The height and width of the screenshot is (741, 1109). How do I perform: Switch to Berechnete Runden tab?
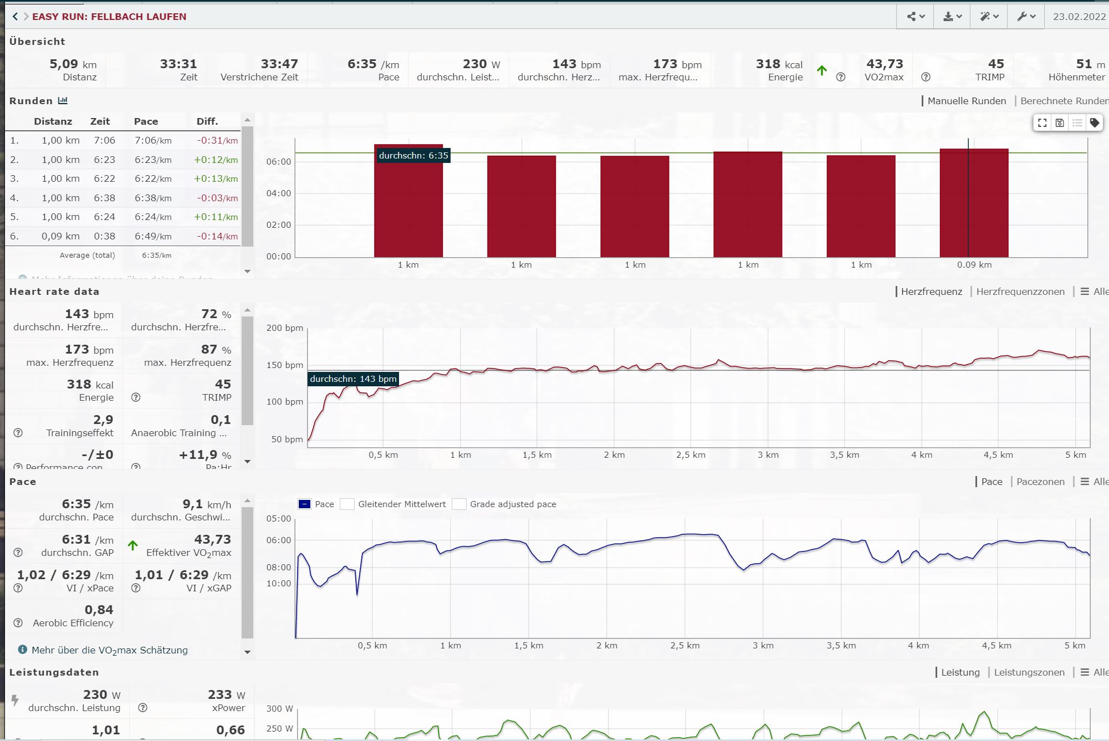1064,101
